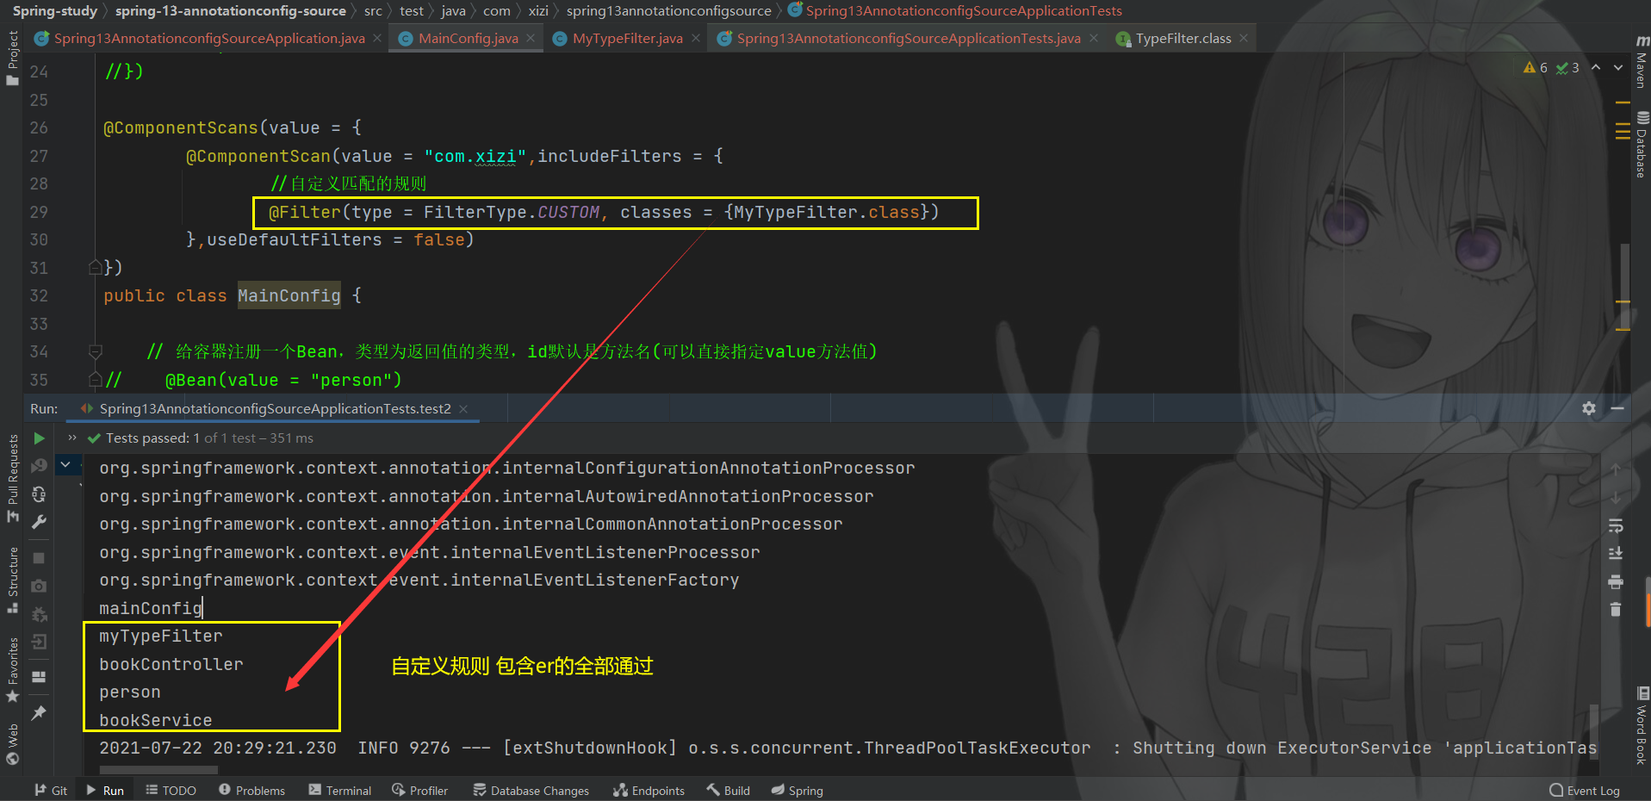Open Run panel gear options
This screenshot has width=1651, height=801.
click(x=1589, y=408)
